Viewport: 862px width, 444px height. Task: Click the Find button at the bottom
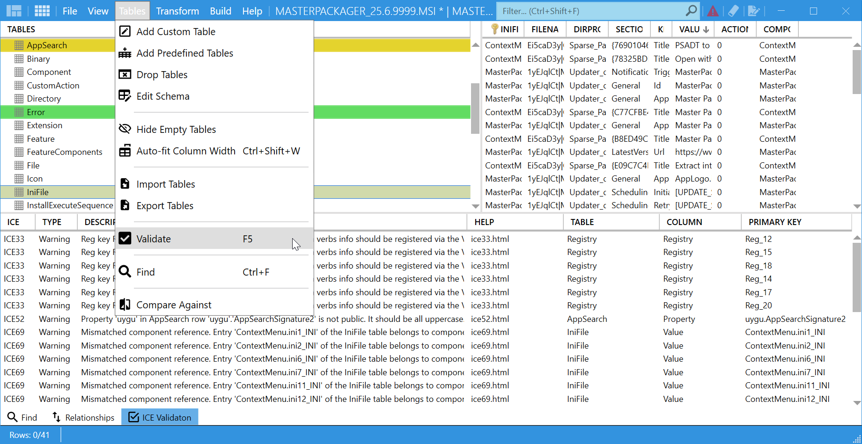(22, 417)
